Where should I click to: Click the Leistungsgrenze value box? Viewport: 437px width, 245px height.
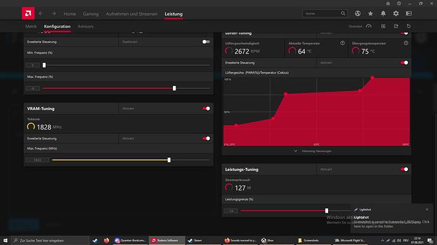pos(231,210)
